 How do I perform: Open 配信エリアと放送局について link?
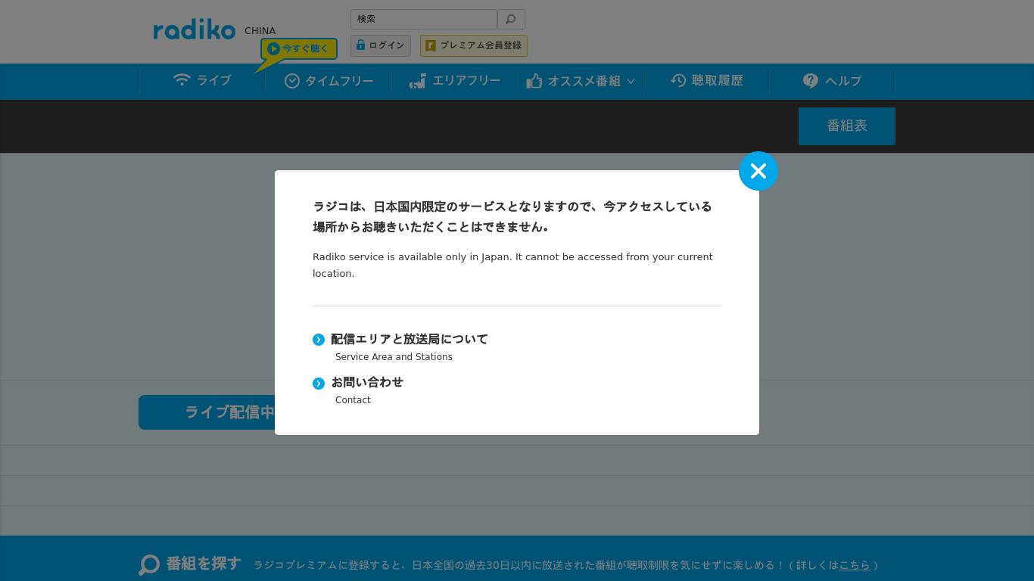[x=410, y=340]
